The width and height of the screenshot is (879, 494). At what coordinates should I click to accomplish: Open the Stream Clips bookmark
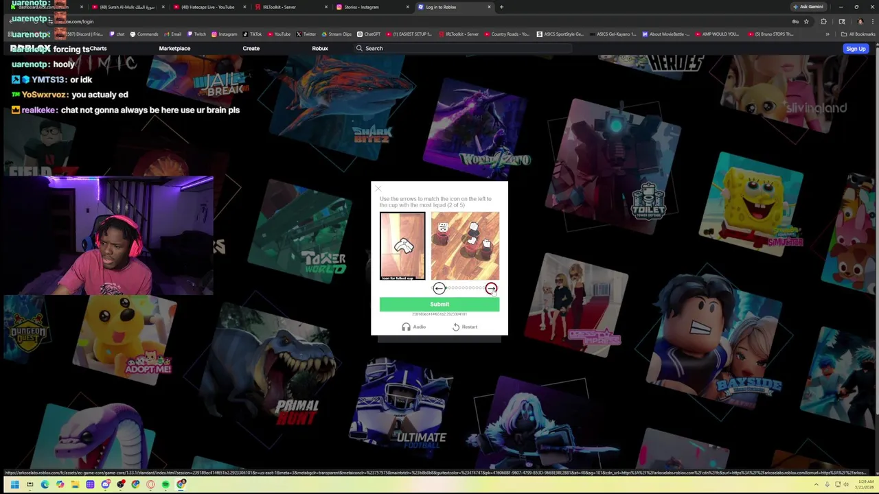pyautogui.click(x=336, y=34)
